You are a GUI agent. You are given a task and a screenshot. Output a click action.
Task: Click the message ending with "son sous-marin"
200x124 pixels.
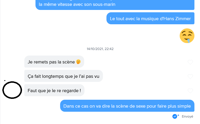115,5
